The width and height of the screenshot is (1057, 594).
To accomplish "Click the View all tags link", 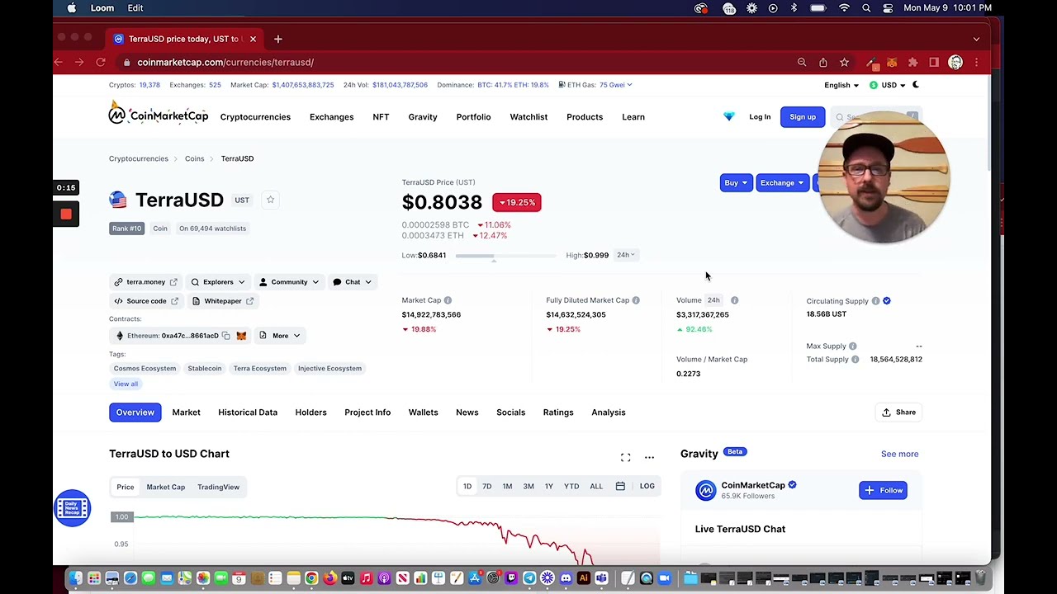I will (126, 384).
